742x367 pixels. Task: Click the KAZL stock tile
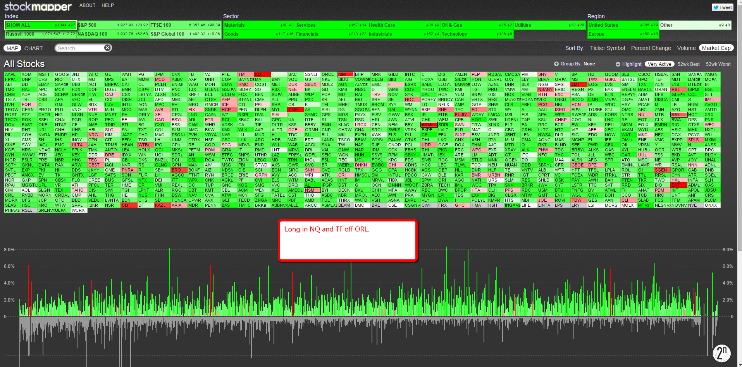pos(162,205)
